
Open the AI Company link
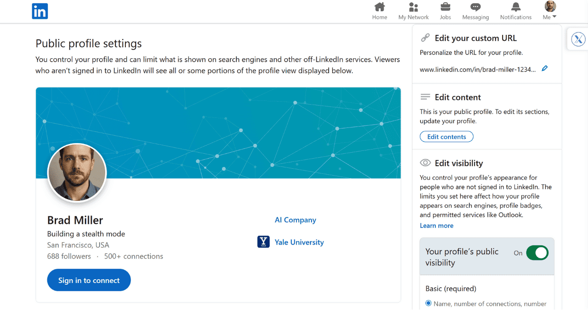pyautogui.click(x=295, y=220)
